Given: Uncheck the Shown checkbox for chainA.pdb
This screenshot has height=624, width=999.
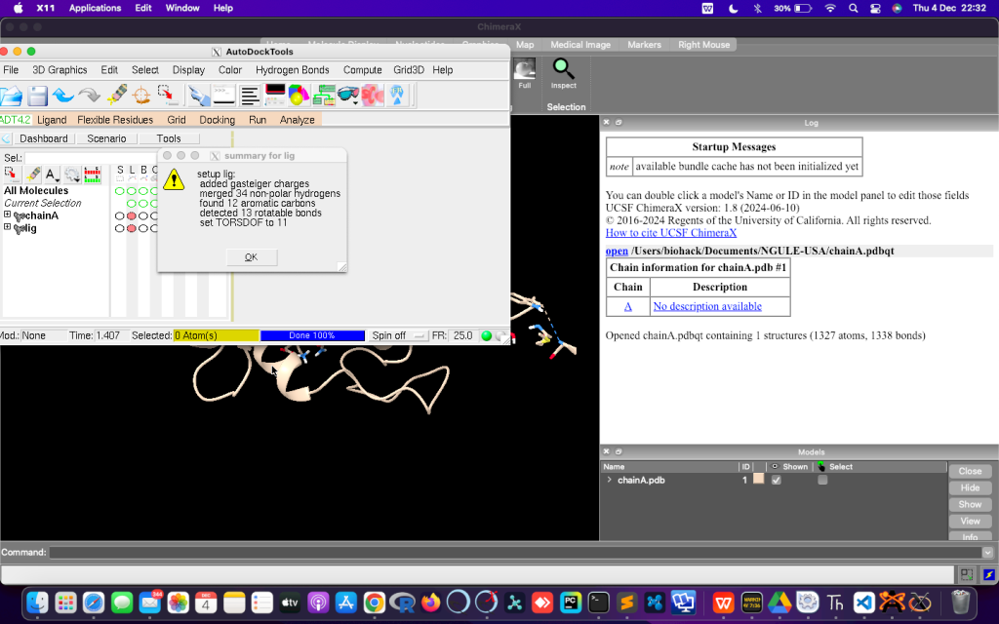Looking at the screenshot, I should [x=777, y=480].
